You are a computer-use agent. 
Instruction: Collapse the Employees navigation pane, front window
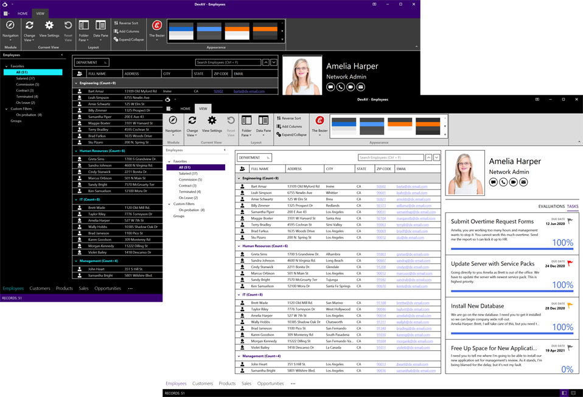[x=225, y=150]
